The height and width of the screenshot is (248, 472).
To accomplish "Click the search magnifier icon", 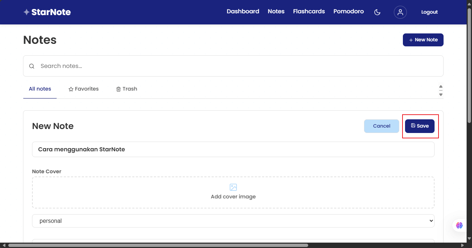I will point(32,66).
